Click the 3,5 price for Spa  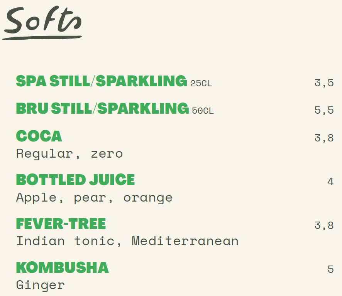click(x=324, y=83)
